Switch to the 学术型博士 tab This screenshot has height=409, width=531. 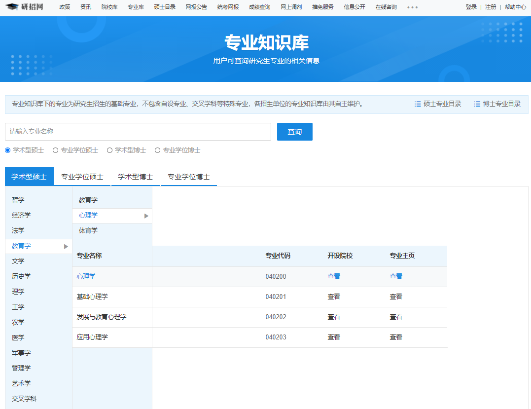(x=136, y=177)
